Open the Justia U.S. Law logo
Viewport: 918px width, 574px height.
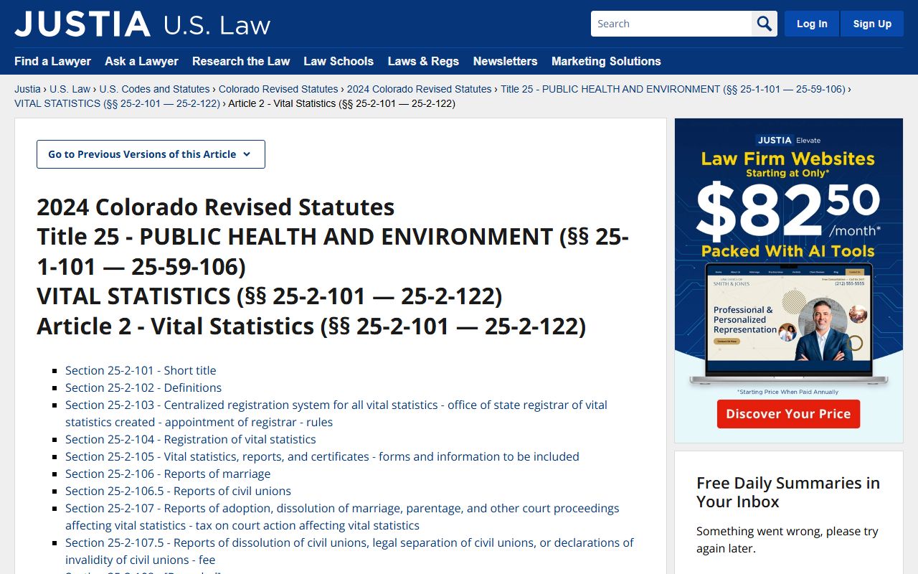pos(142,24)
